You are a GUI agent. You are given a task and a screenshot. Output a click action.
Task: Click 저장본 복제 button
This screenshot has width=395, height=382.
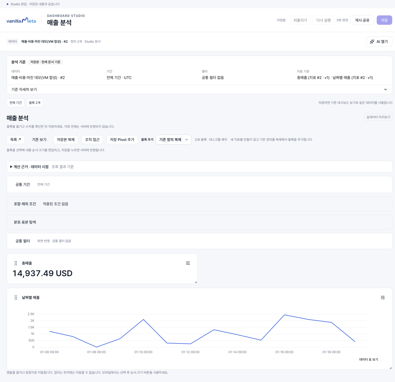tap(66, 140)
